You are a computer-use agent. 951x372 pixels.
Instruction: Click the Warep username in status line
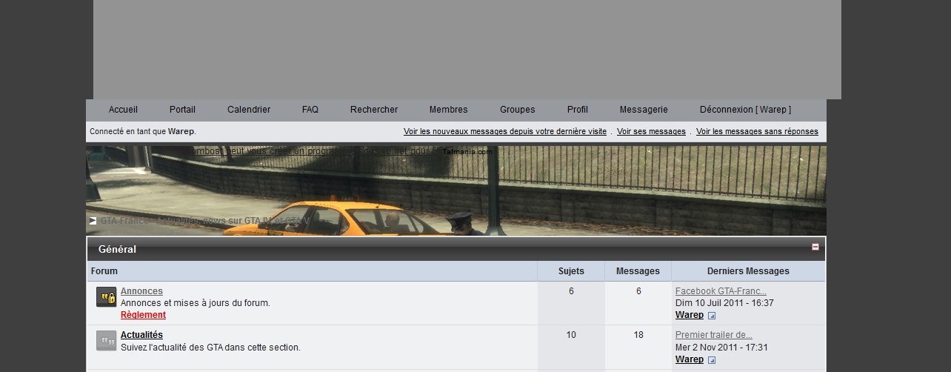coord(181,132)
